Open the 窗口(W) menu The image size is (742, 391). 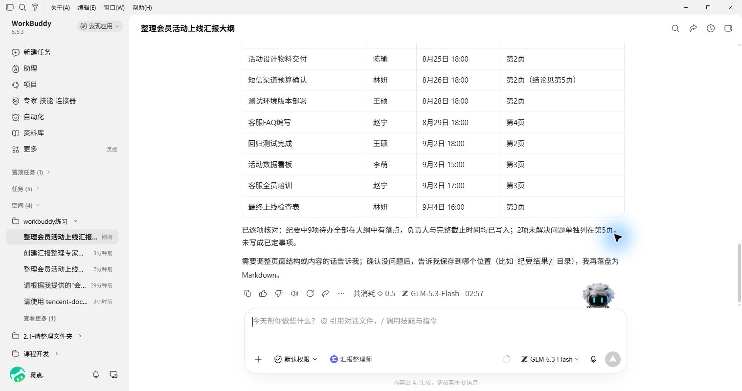pos(114,7)
